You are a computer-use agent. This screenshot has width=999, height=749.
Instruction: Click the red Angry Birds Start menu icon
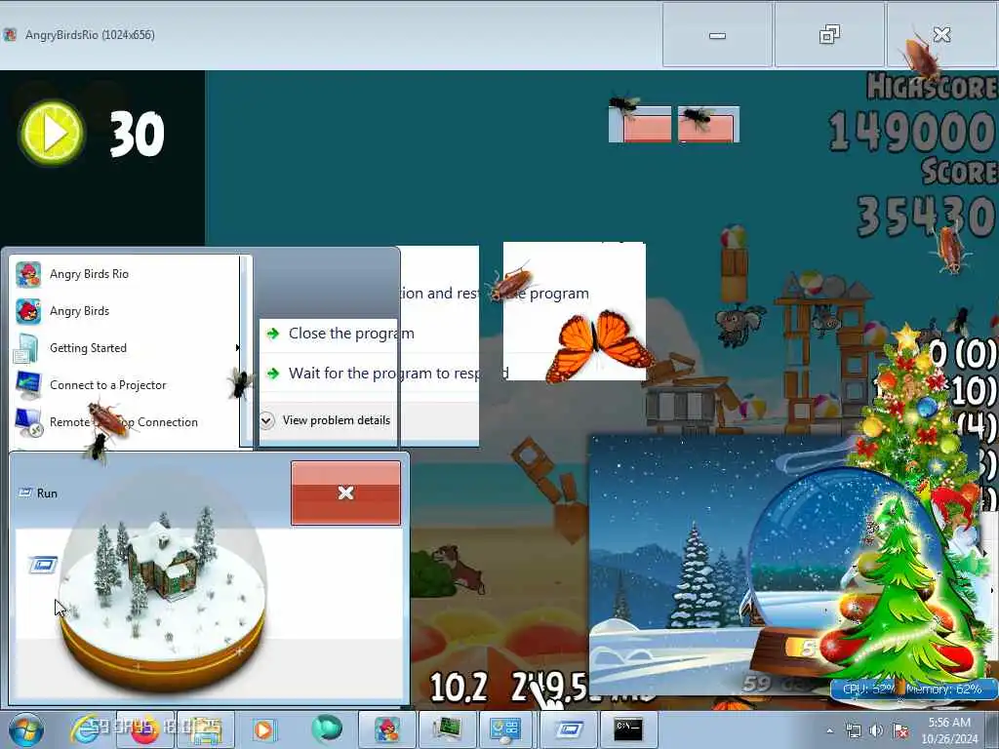[x=28, y=311]
